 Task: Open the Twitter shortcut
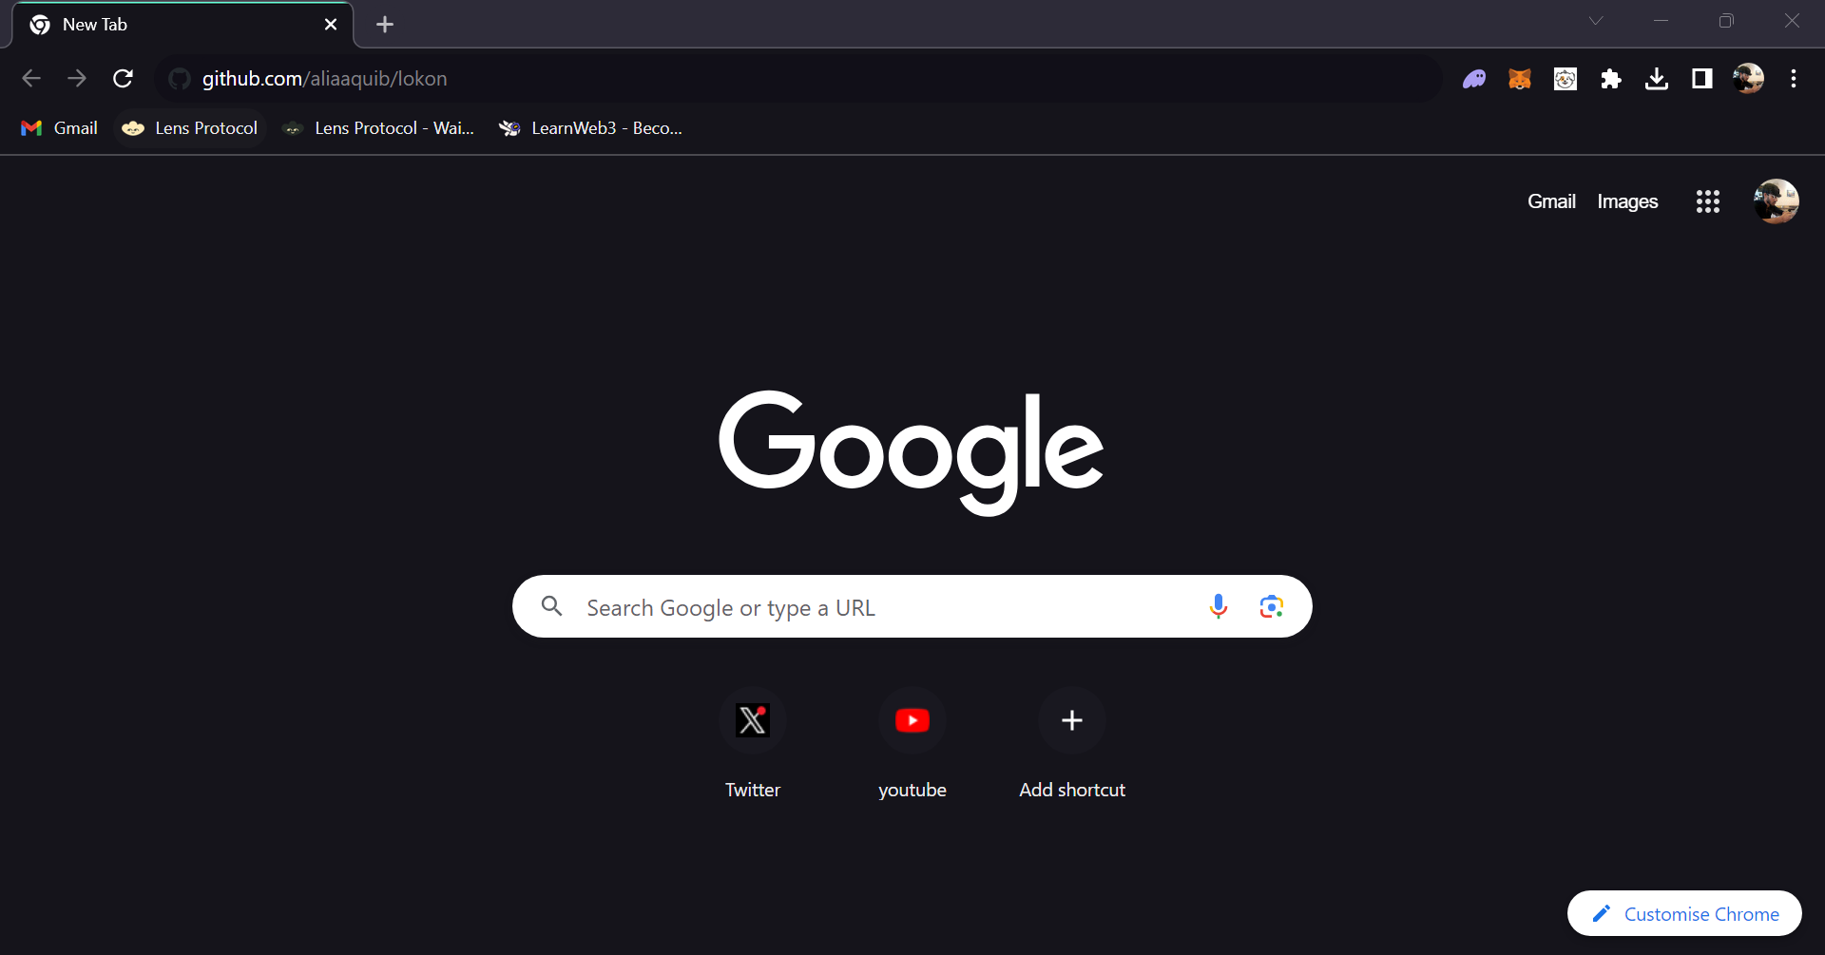[753, 745]
